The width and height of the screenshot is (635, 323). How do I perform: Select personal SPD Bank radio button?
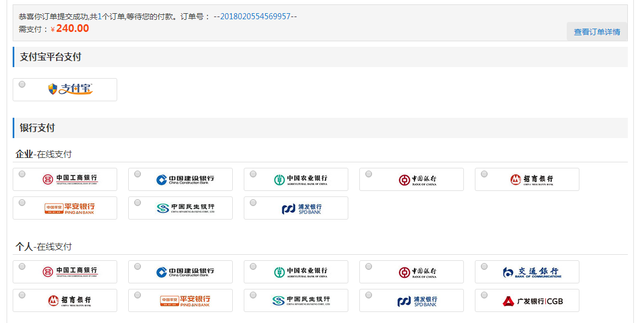369,295
